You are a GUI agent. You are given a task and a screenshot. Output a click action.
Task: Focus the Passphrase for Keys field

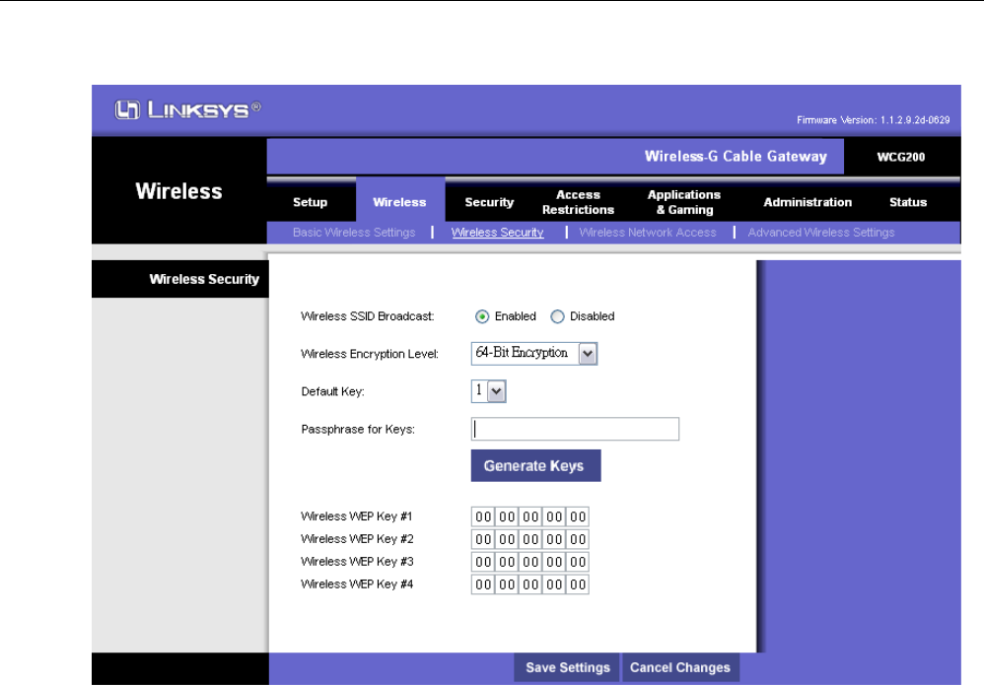coord(575,429)
